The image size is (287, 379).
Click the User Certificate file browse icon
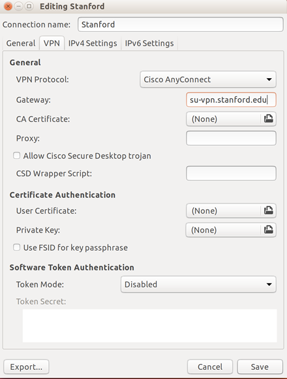pyautogui.click(x=268, y=210)
